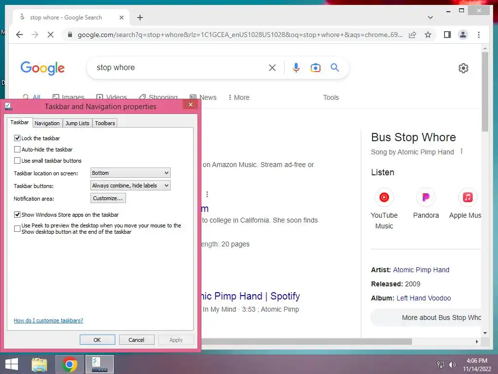Go back to the previous page in Chrome
Viewport: 498px width, 374px height.
pos(19,35)
